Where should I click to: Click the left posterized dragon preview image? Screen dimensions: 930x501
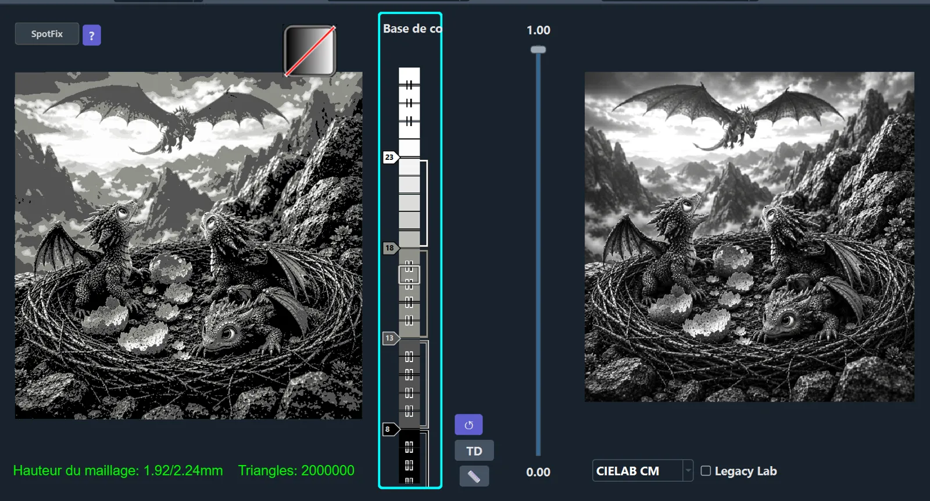(188, 245)
